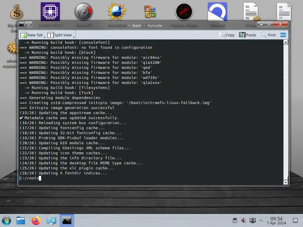Image resolution: width=303 pixels, height=227 pixels.
Task: Click the show desktop button
Action: (295, 220)
